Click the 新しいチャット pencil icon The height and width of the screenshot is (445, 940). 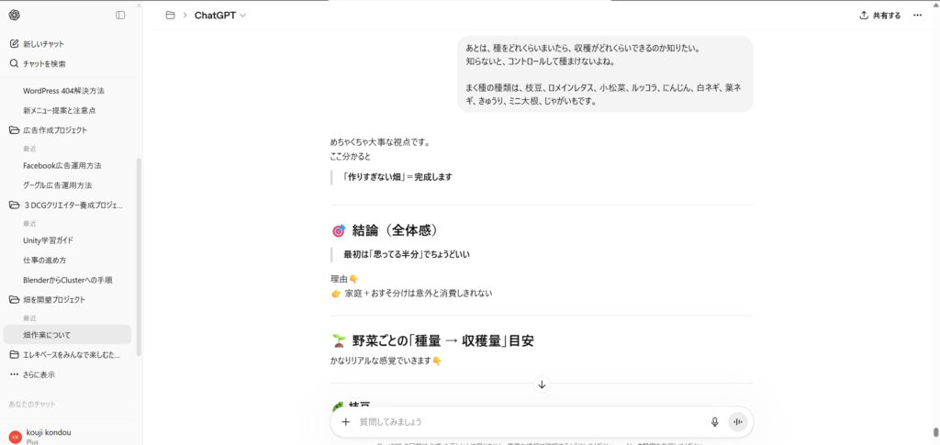point(14,44)
